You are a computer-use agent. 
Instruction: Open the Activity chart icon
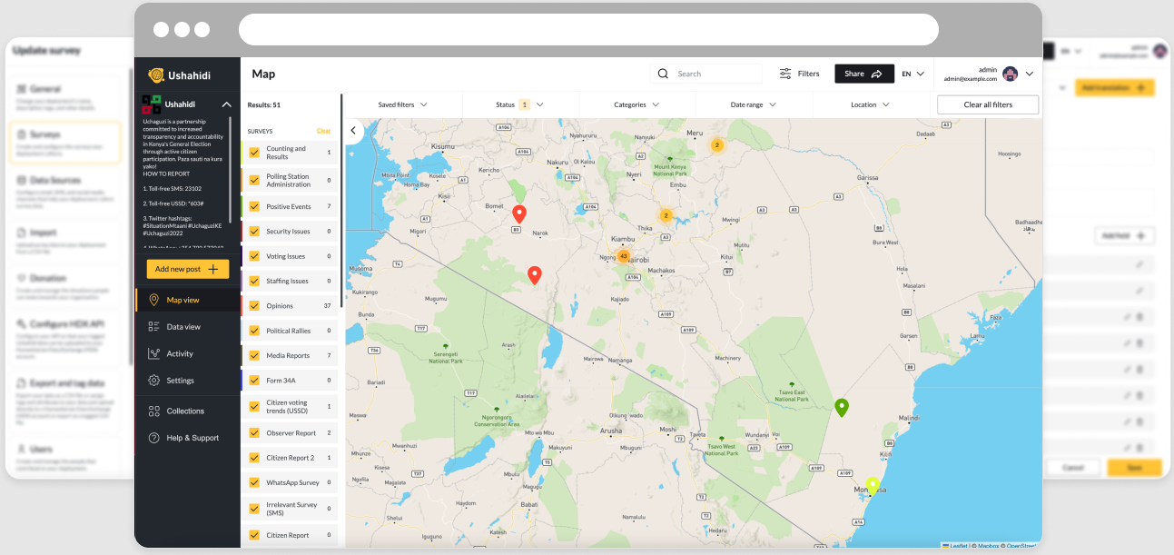154,353
